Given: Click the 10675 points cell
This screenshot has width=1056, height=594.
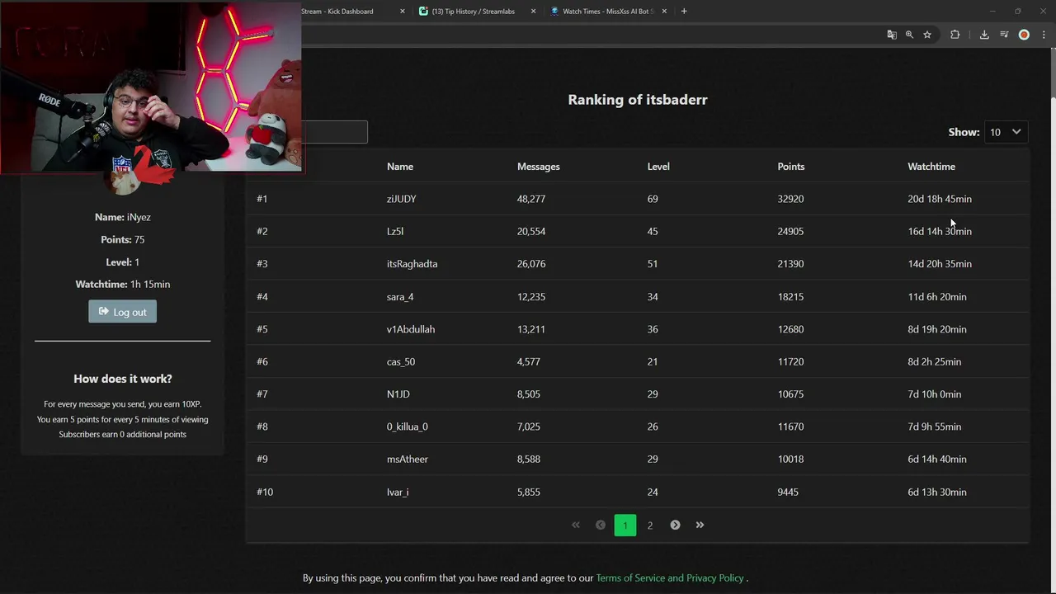Looking at the screenshot, I should point(790,394).
